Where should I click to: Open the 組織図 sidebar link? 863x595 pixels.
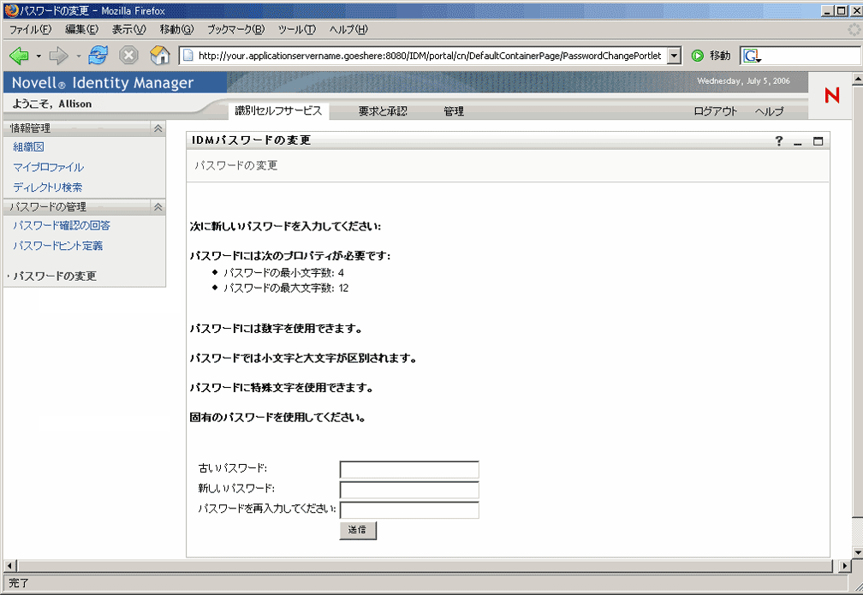tap(28, 147)
